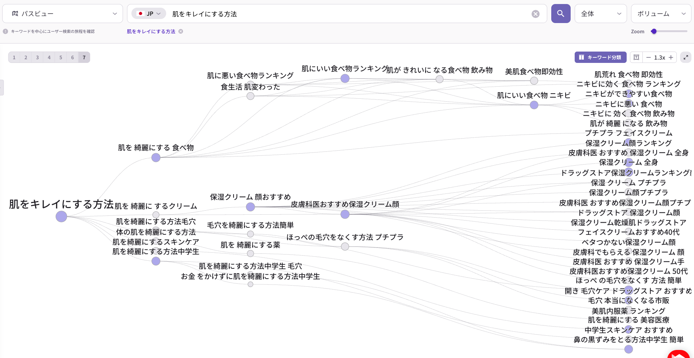The image size is (694, 358).
Task: Click the ほっぺ の毛穴をなくす 方法 簡単 label
Action: click(628, 280)
